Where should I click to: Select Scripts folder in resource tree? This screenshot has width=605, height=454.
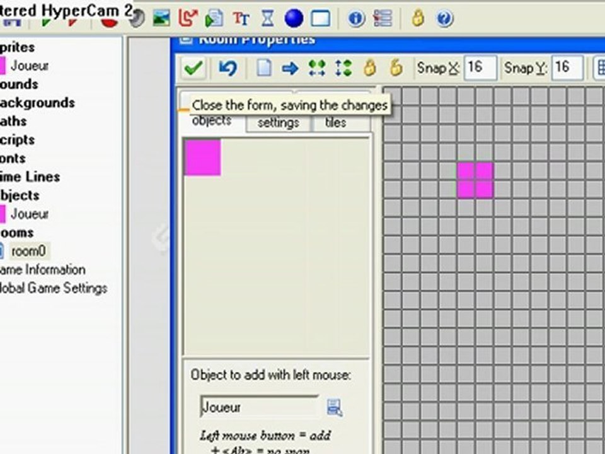(x=18, y=140)
